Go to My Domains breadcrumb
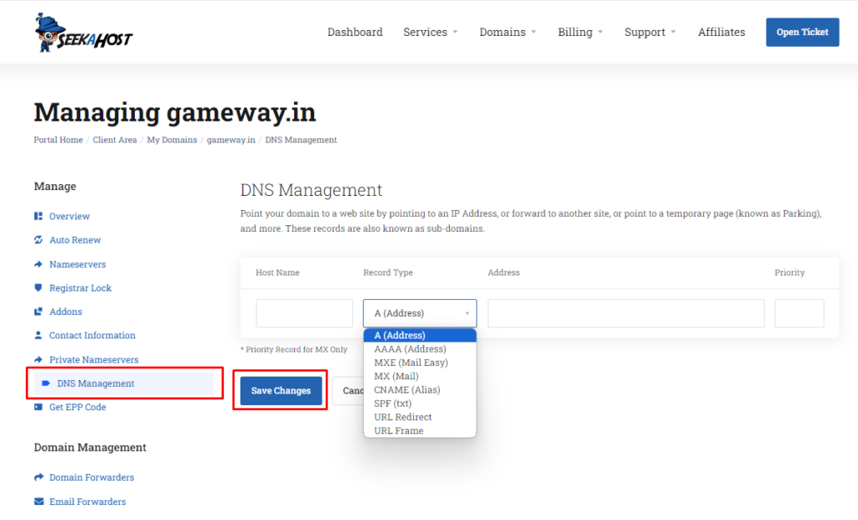 point(172,140)
